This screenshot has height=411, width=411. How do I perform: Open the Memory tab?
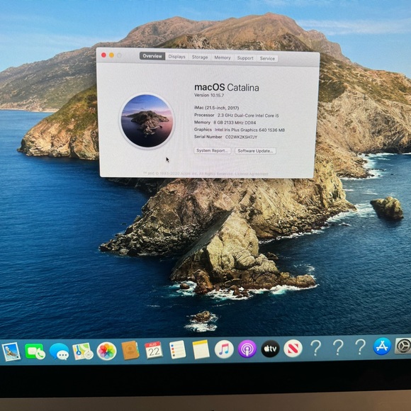223,57
